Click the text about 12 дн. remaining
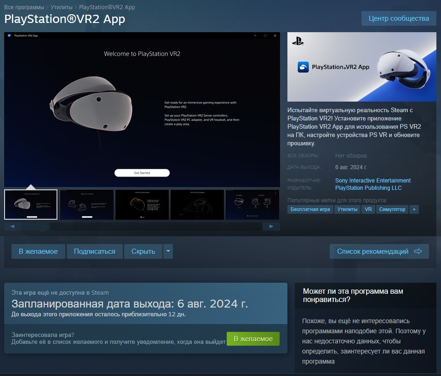The image size is (441, 376). [98, 314]
